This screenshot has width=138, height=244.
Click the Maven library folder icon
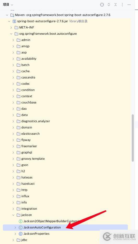click(12, 15)
